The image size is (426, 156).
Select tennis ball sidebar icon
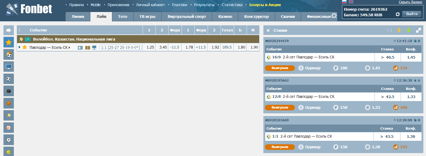click(9, 151)
